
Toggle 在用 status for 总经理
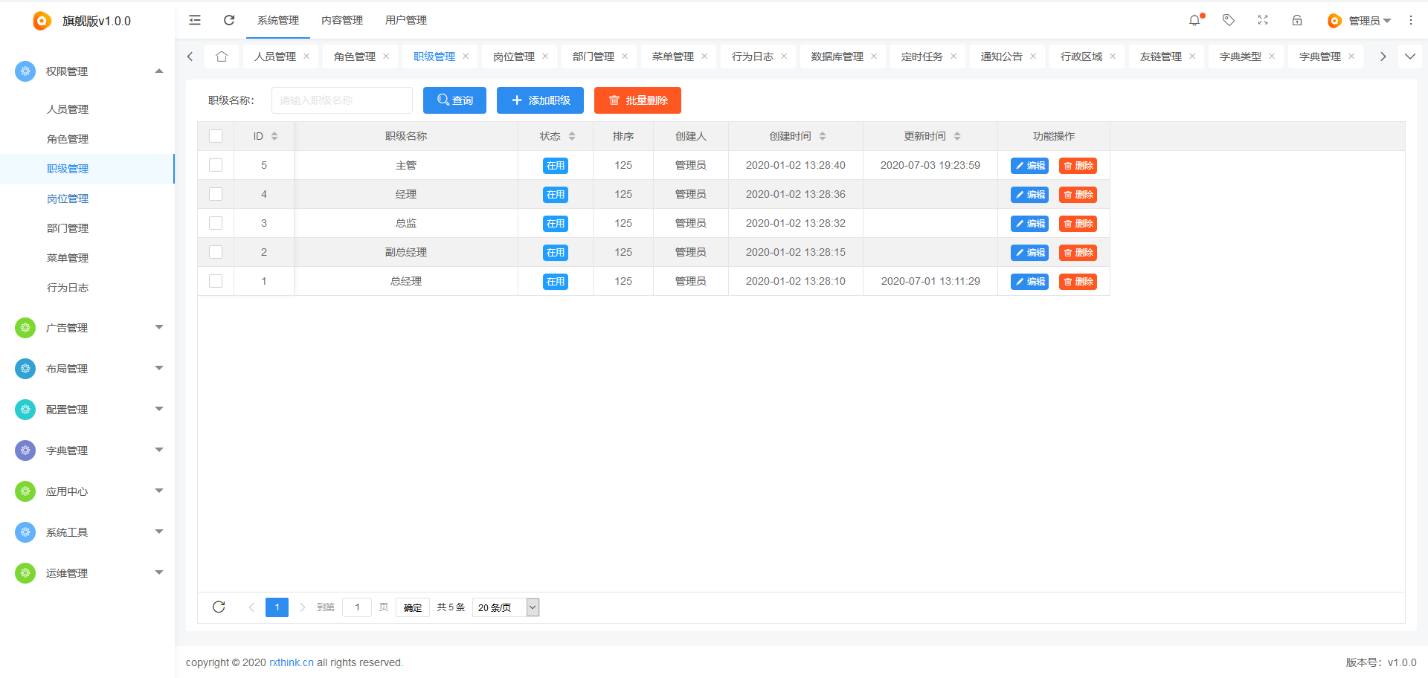556,282
